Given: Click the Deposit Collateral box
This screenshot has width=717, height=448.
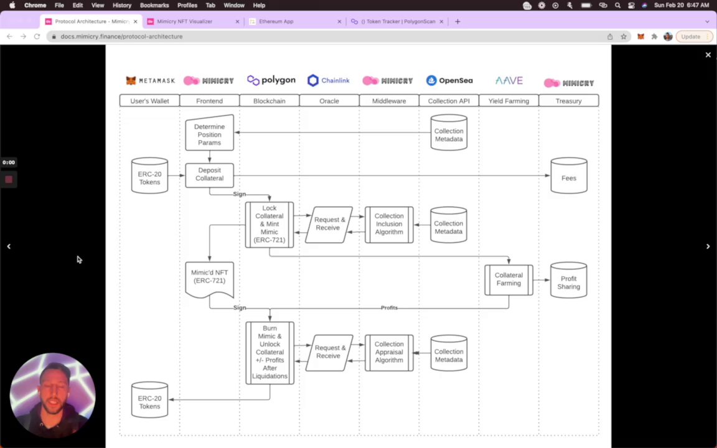Looking at the screenshot, I should (209, 175).
